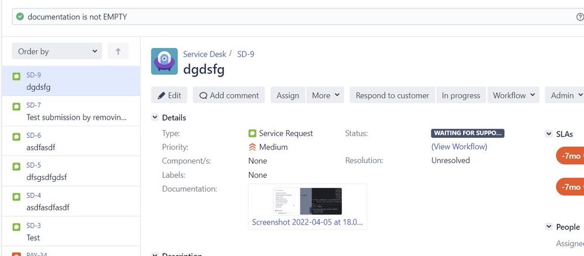Click the Service Request type icon in Details

tap(252, 133)
